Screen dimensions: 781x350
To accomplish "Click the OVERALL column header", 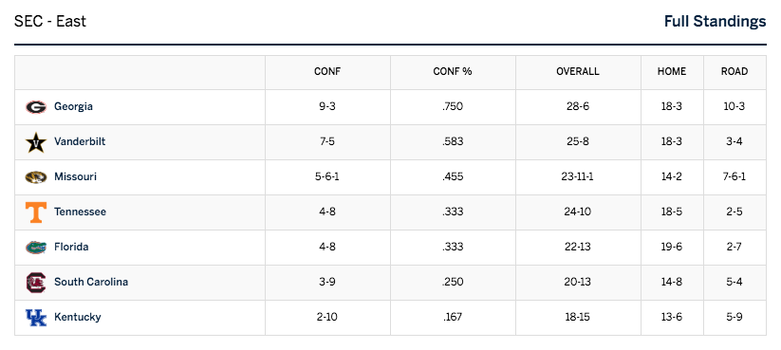I will point(578,72).
